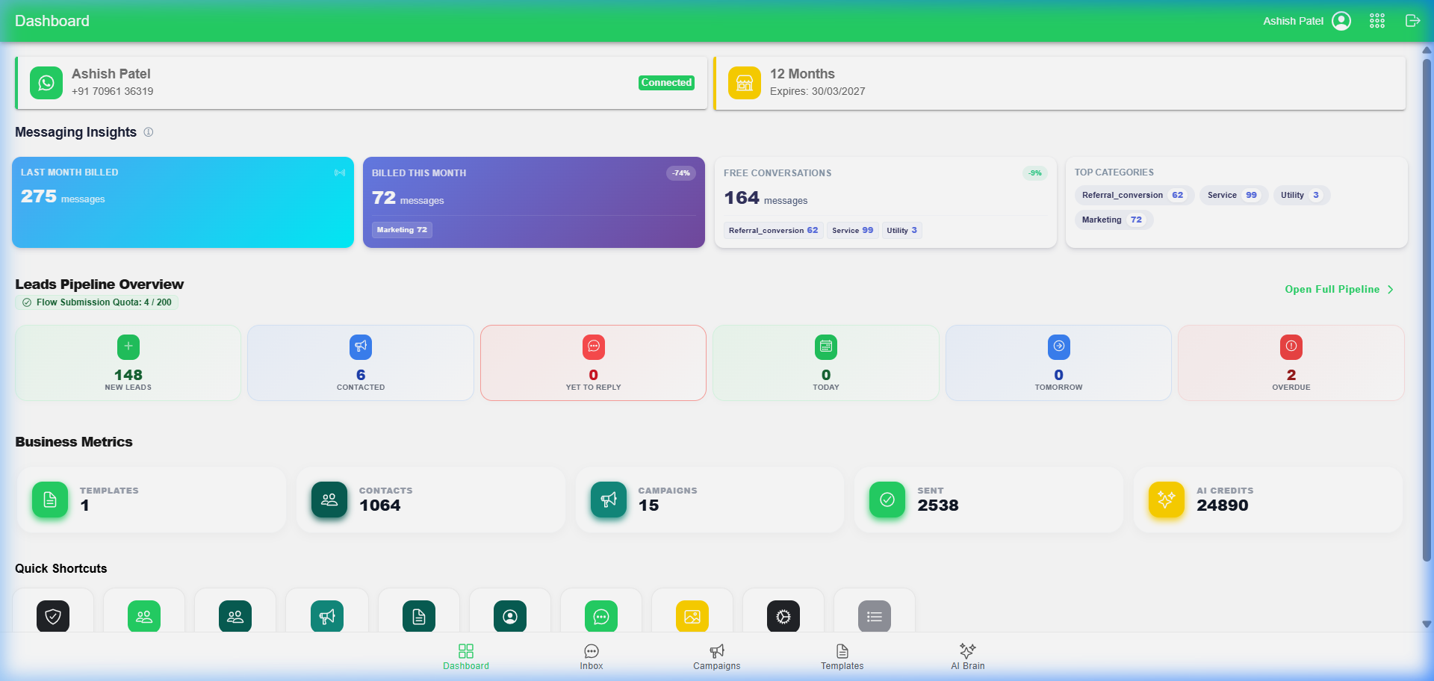Click the AI Credits value 24890

click(1223, 506)
